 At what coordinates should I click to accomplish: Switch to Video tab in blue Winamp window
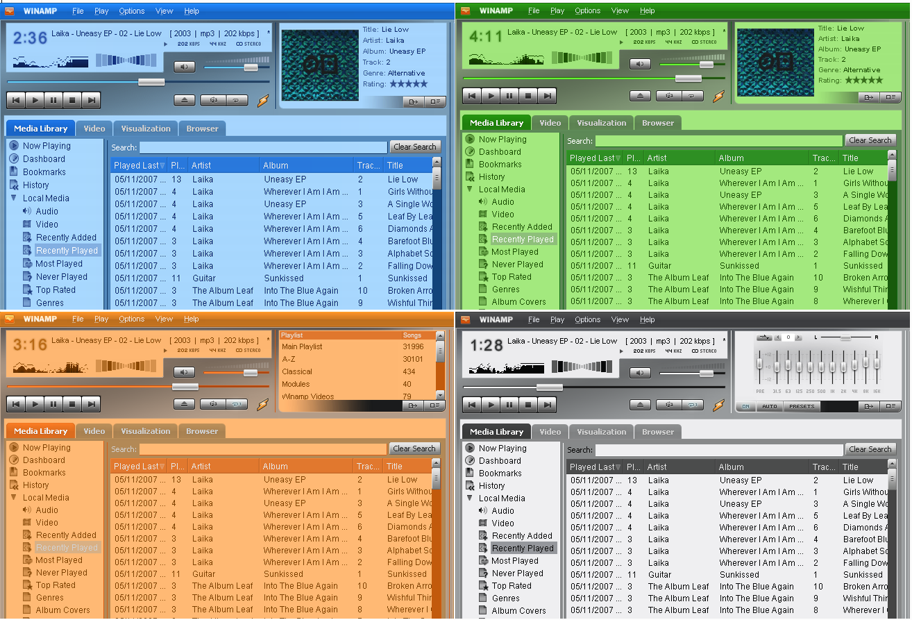94,128
